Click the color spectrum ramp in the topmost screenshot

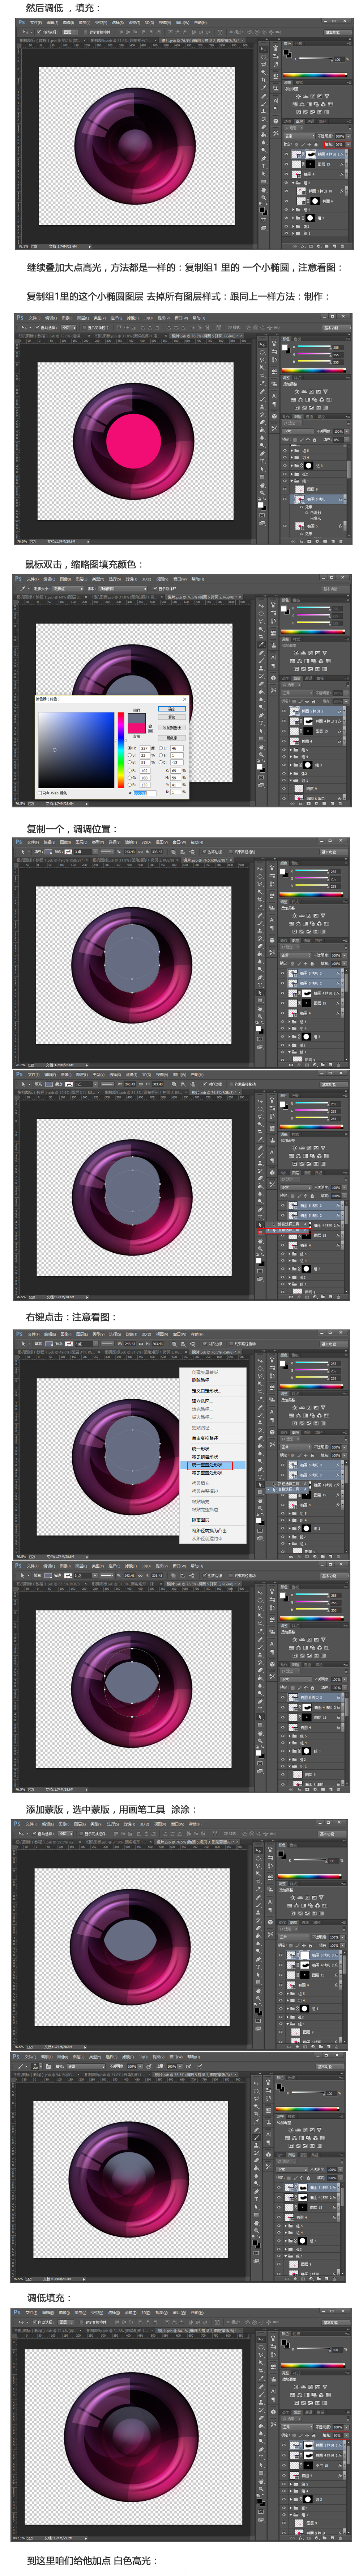pyautogui.click(x=315, y=75)
